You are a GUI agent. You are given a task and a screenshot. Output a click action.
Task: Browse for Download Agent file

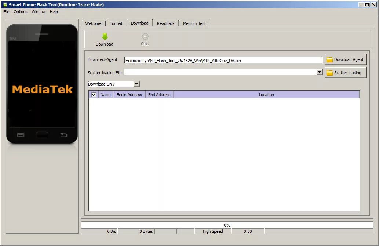pos(345,59)
